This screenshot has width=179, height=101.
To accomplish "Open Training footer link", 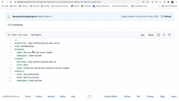I will (150, 97).
